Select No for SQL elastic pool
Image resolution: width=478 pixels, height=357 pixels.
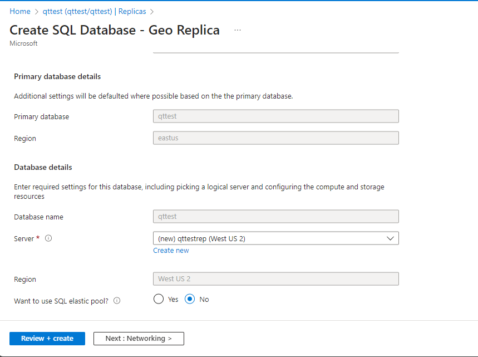pyautogui.click(x=190, y=299)
